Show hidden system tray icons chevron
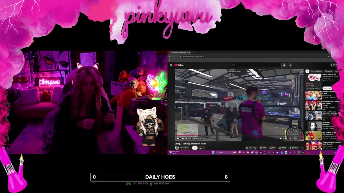344x193 pixels. click(335, 153)
